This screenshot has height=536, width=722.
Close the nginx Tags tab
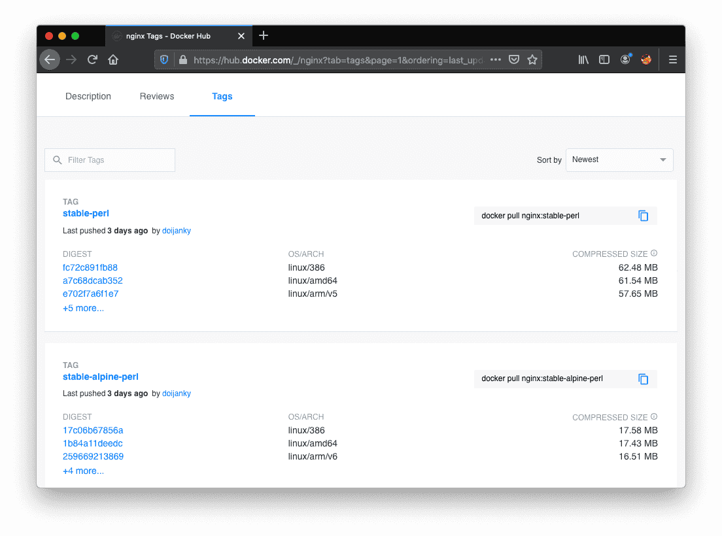[x=241, y=36]
